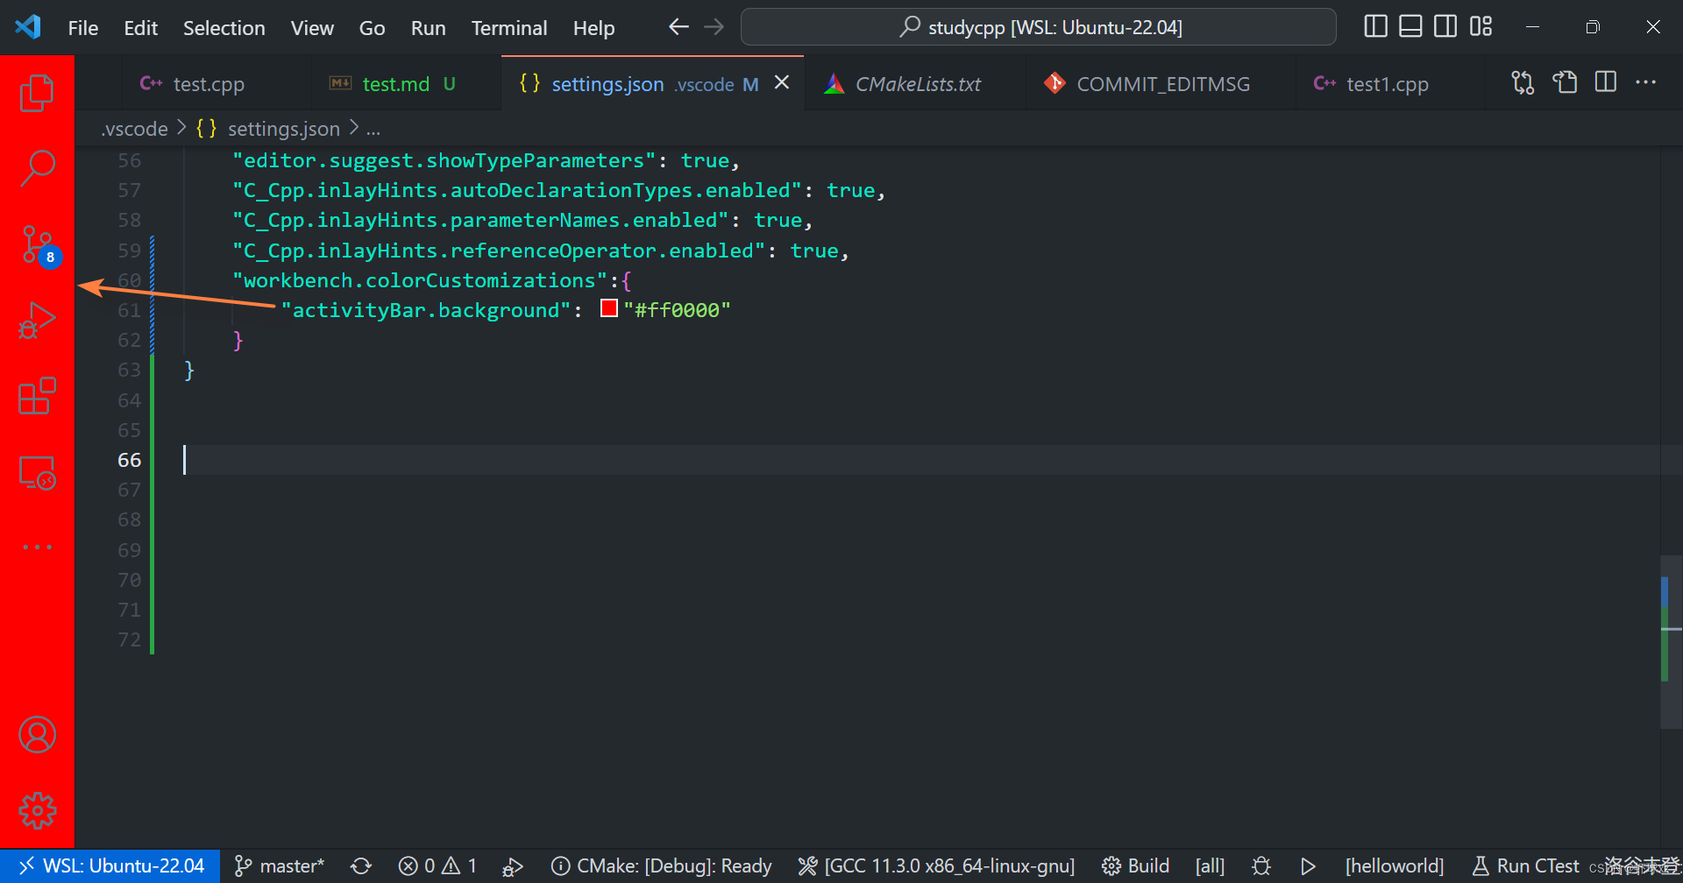
Task: Run CTest from the status bar
Action: [1525, 865]
